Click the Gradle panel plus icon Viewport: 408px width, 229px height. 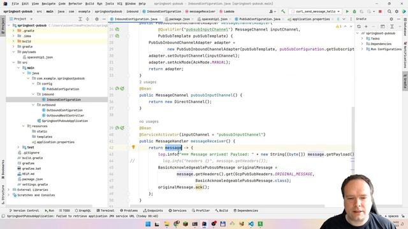tap(366, 27)
